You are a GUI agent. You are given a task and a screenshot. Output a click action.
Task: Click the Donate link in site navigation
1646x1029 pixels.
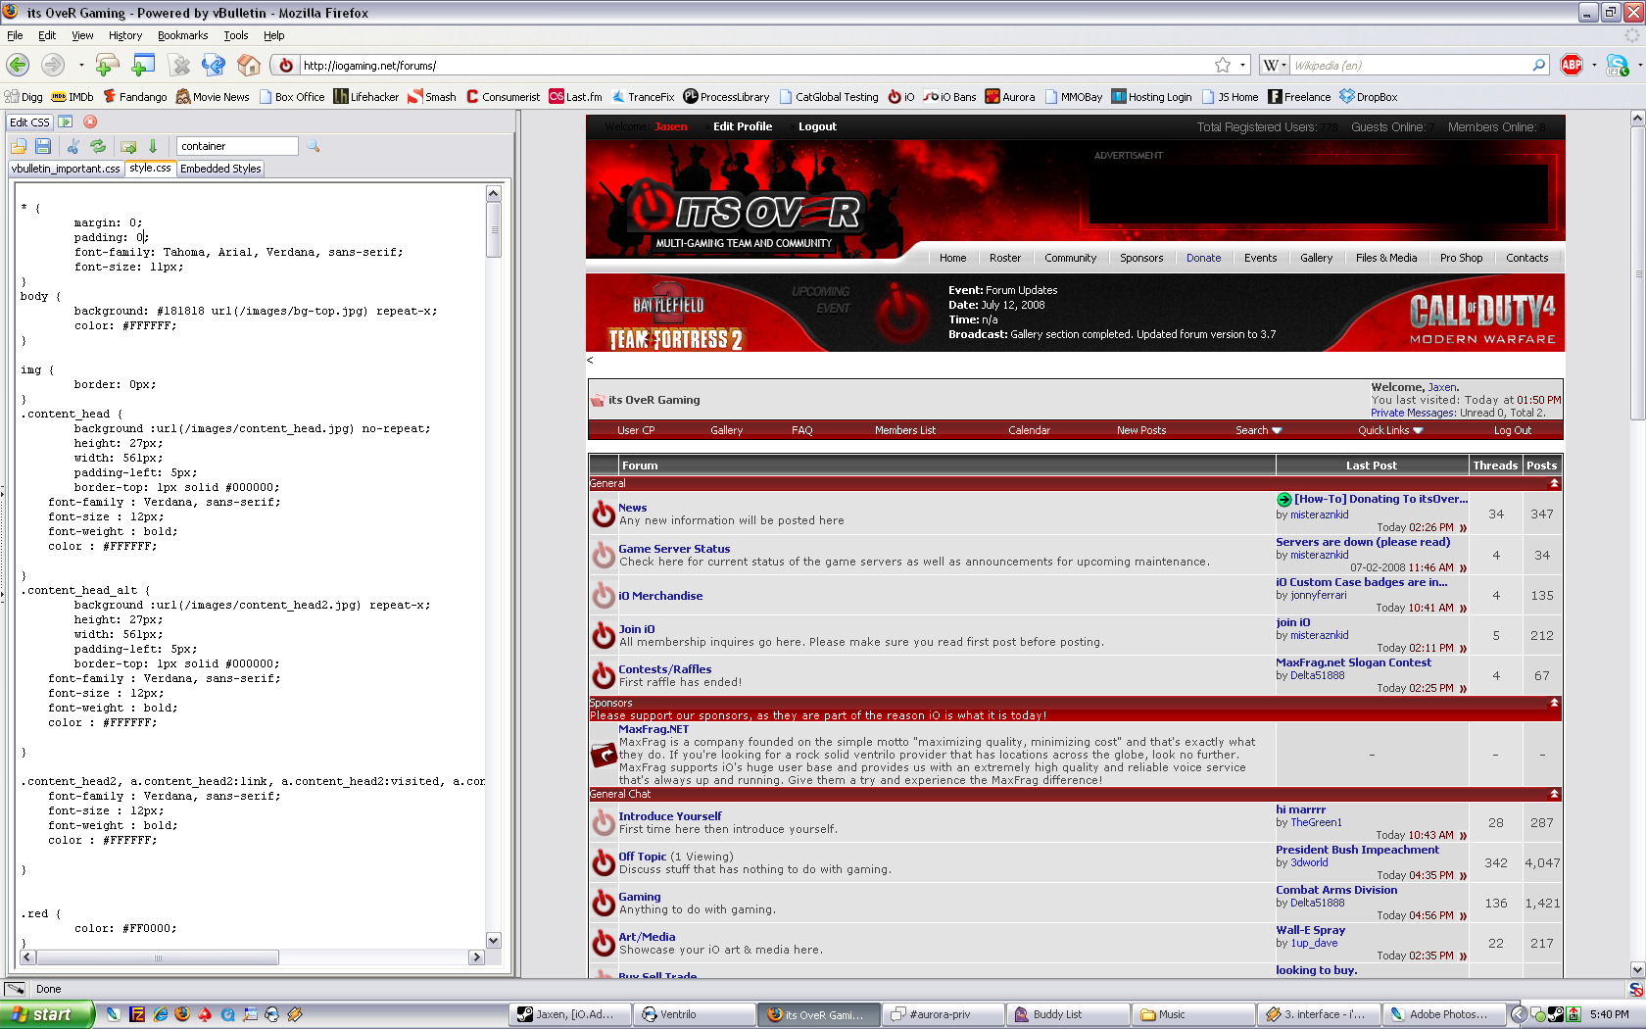(1203, 258)
